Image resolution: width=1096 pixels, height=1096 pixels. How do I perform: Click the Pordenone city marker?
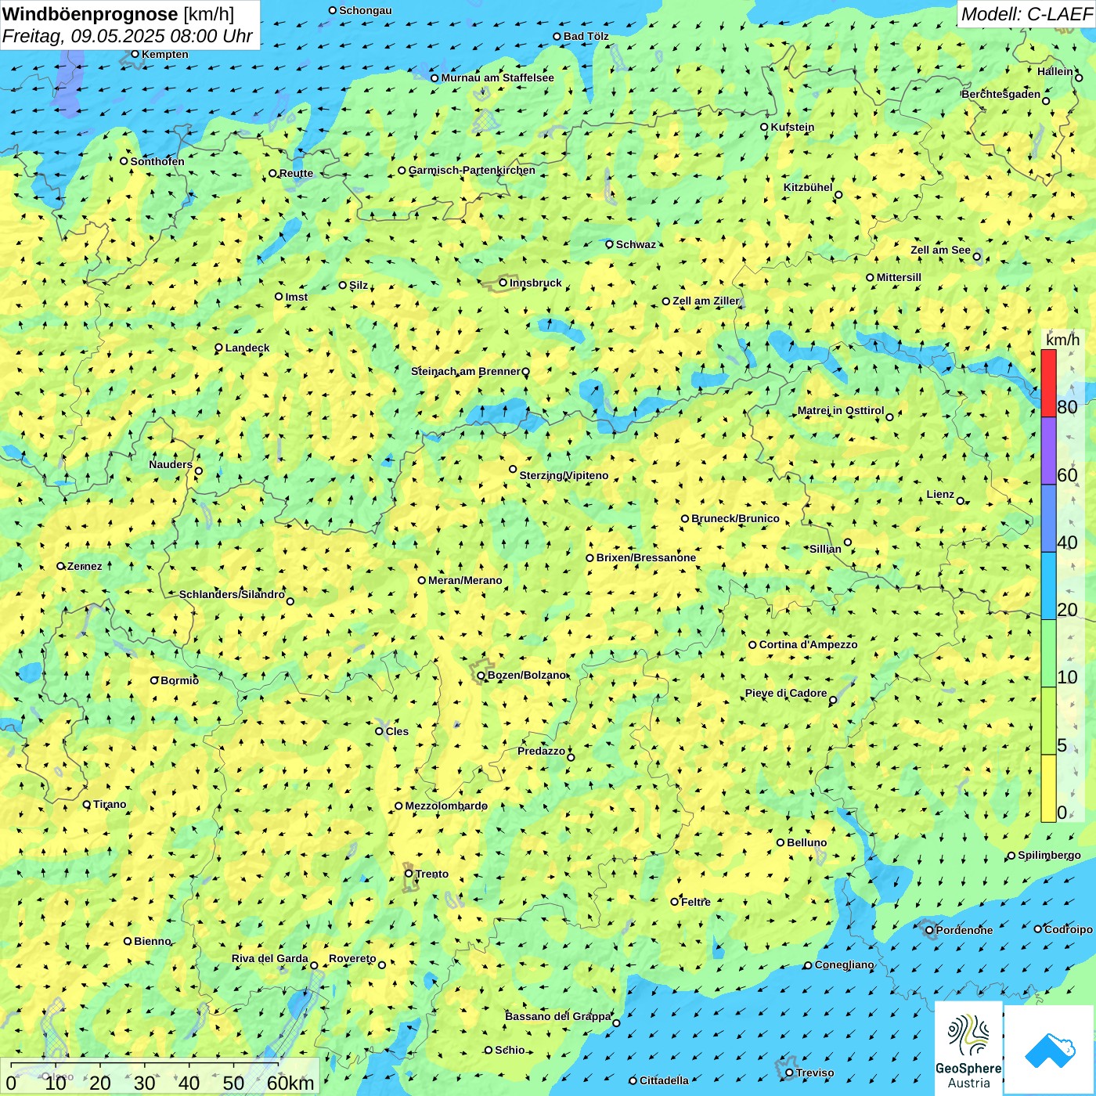[929, 930]
